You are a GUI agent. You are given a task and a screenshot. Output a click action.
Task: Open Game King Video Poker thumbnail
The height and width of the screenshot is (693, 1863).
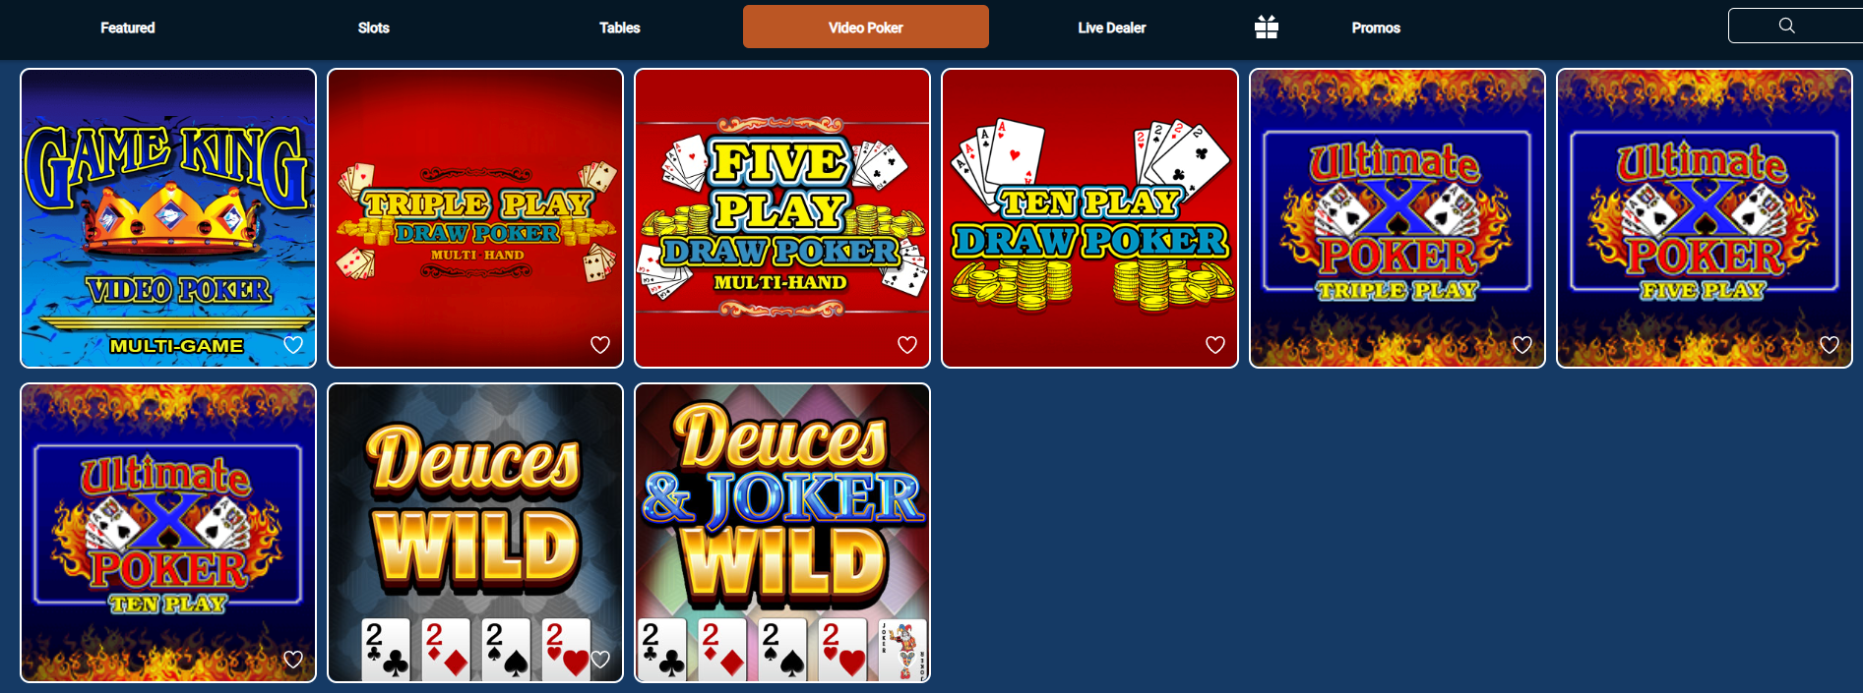(x=168, y=218)
